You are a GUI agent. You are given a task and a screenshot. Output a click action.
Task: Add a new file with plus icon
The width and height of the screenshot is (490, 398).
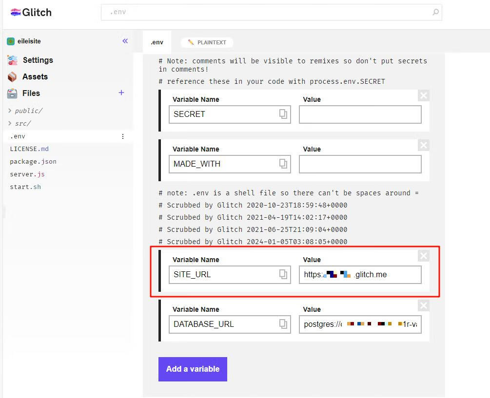pyautogui.click(x=121, y=93)
